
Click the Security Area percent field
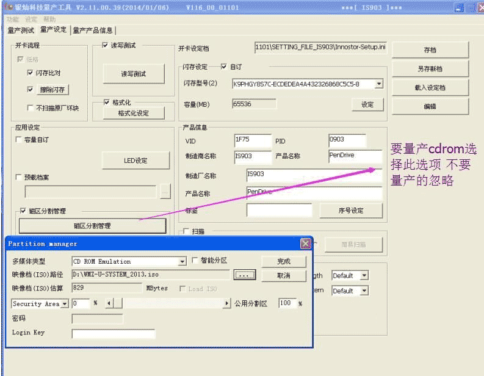(x=81, y=303)
